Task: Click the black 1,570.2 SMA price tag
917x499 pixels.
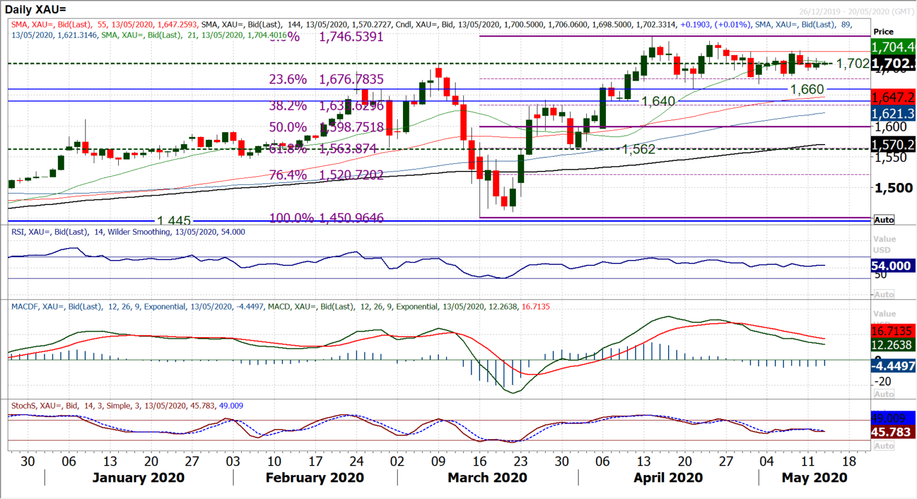Action: (893, 145)
